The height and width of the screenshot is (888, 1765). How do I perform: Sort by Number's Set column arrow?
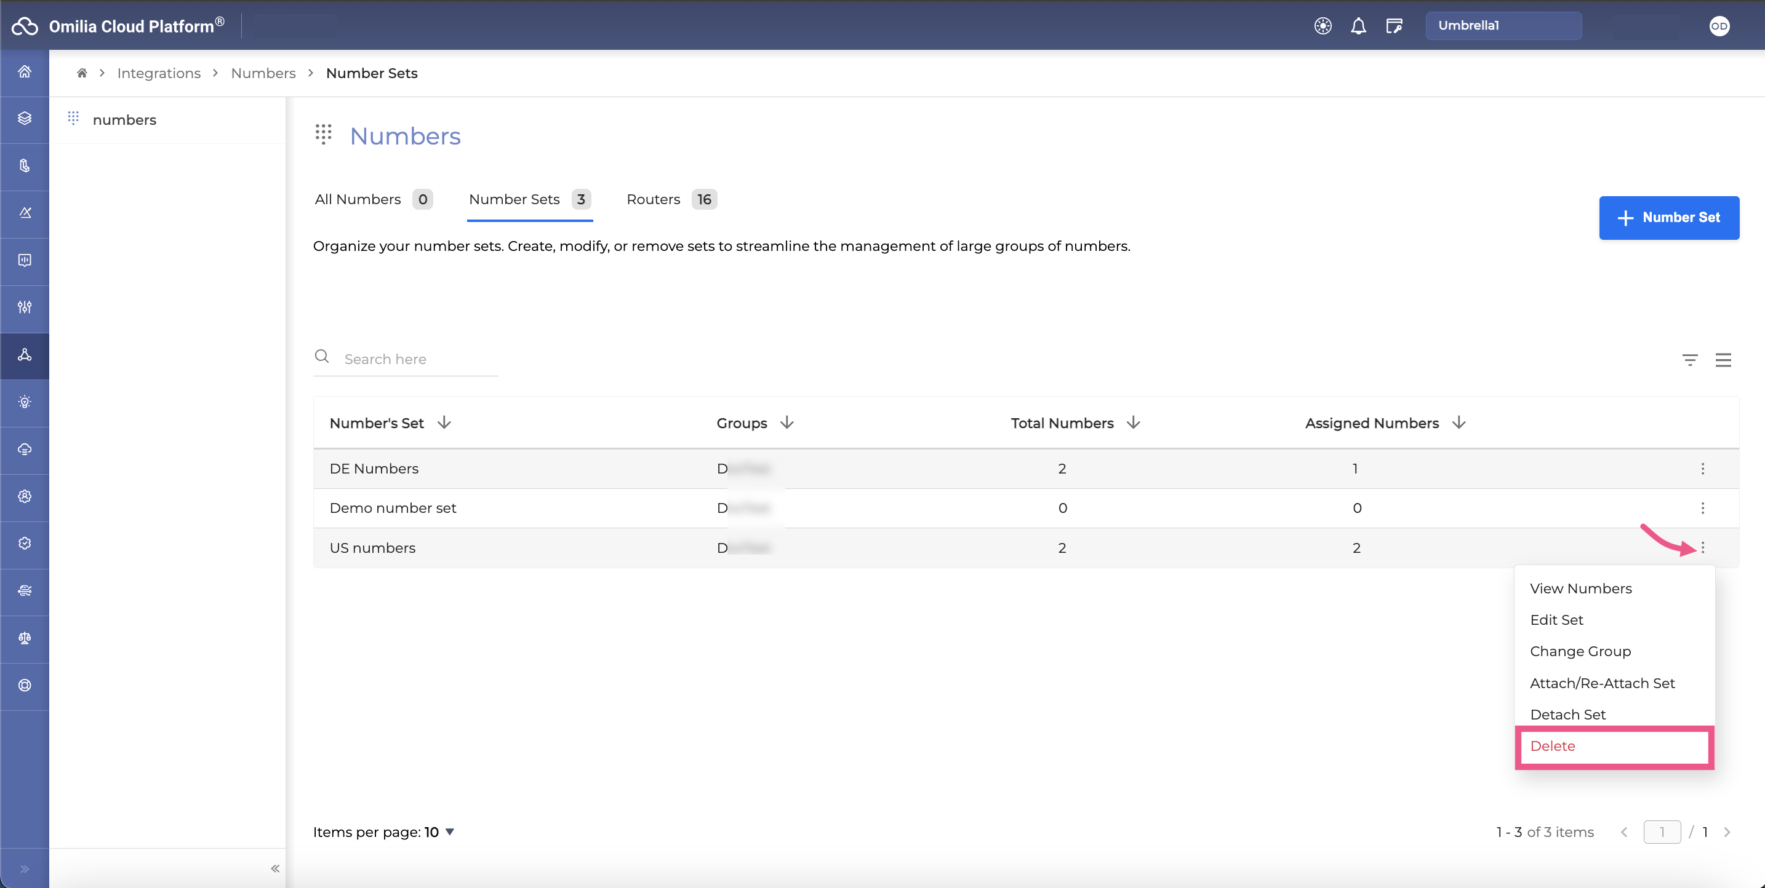pos(444,422)
